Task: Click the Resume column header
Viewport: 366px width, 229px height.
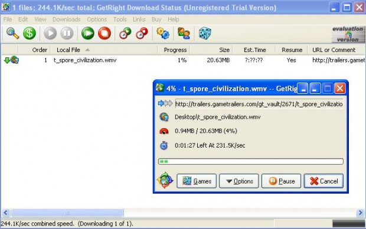Action: pyautogui.click(x=291, y=50)
